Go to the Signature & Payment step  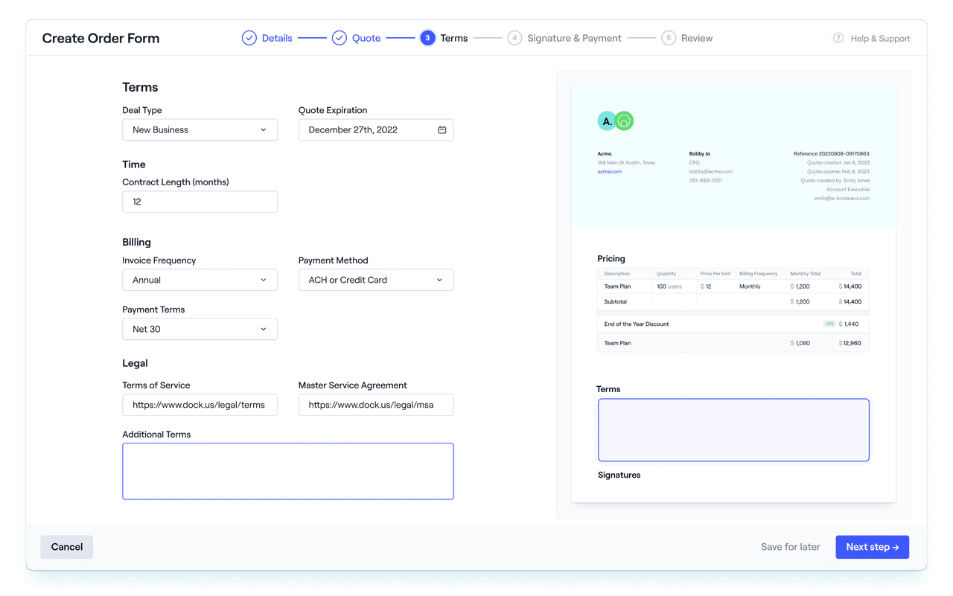574,37
